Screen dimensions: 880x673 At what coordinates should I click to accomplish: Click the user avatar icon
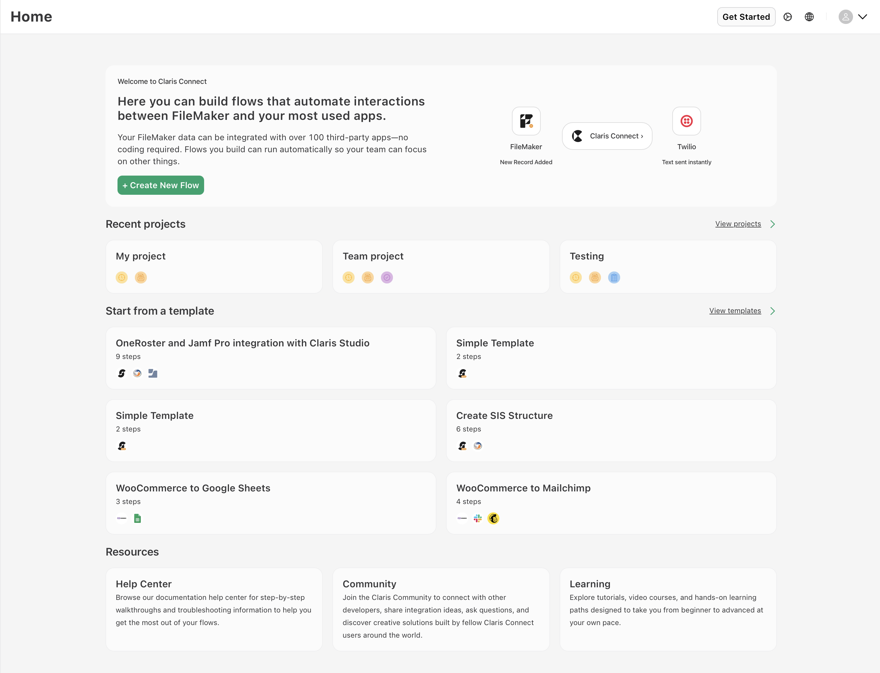point(846,17)
